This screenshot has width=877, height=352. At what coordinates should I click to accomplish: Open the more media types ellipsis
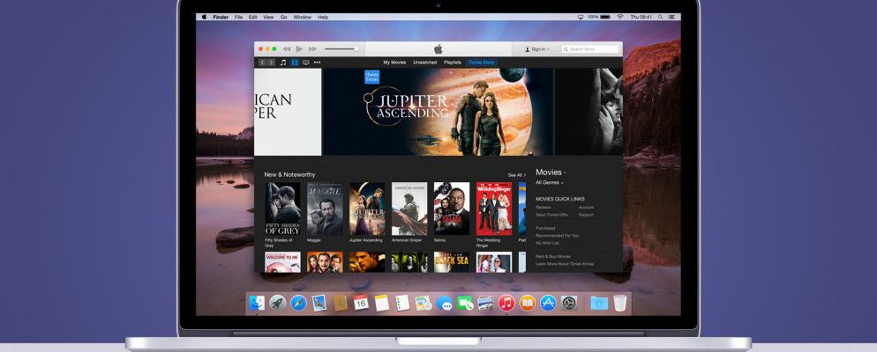click(317, 62)
